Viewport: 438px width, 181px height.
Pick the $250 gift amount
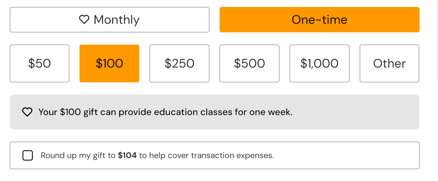point(179,63)
